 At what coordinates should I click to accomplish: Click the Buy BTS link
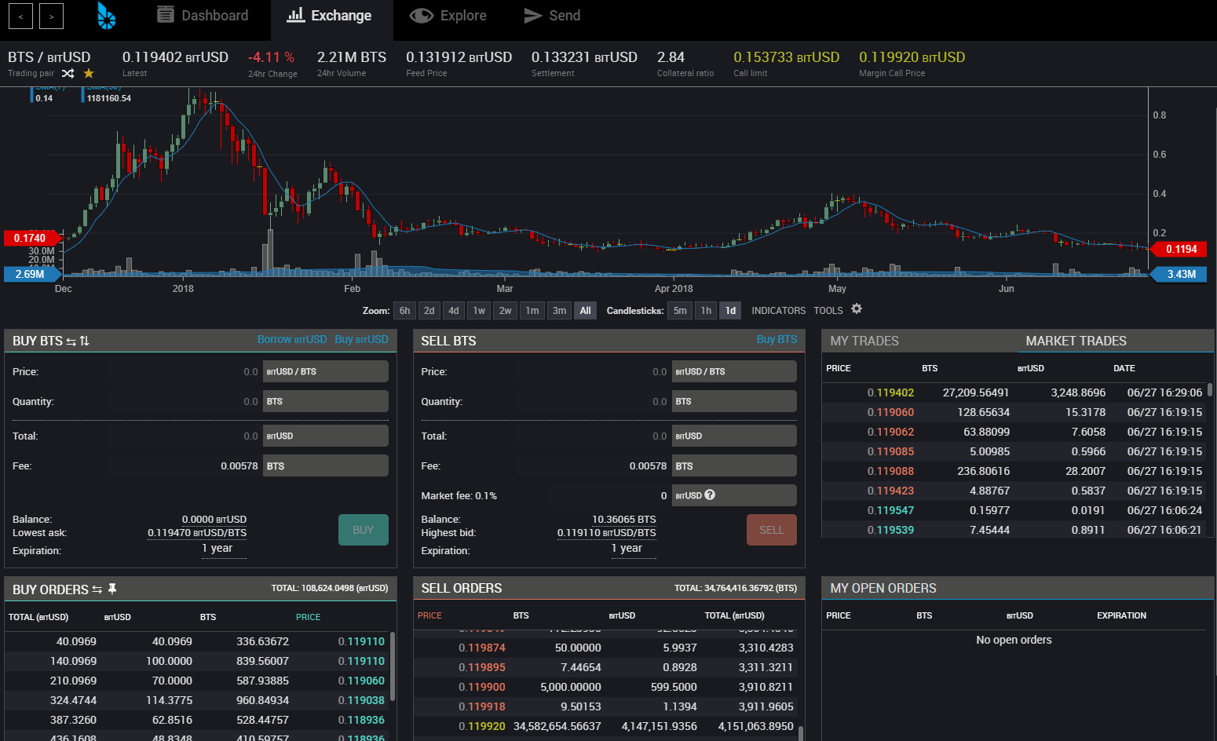pyautogui.click(x=777, y=339)
